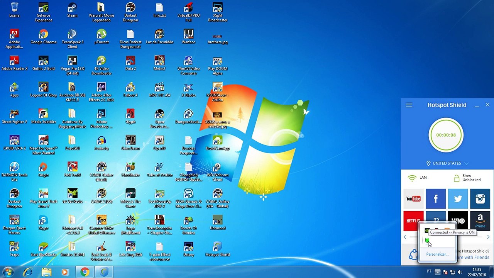Open the Twitter tile in Hotspot Shield

click(x=458, y=198)
